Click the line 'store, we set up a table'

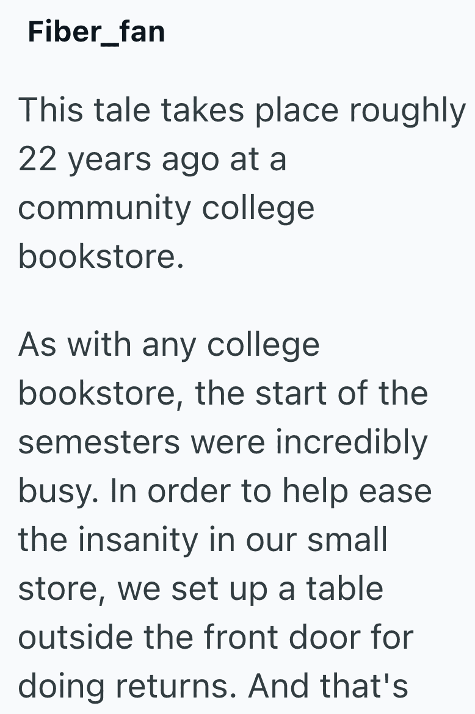(x=200, y=589)
